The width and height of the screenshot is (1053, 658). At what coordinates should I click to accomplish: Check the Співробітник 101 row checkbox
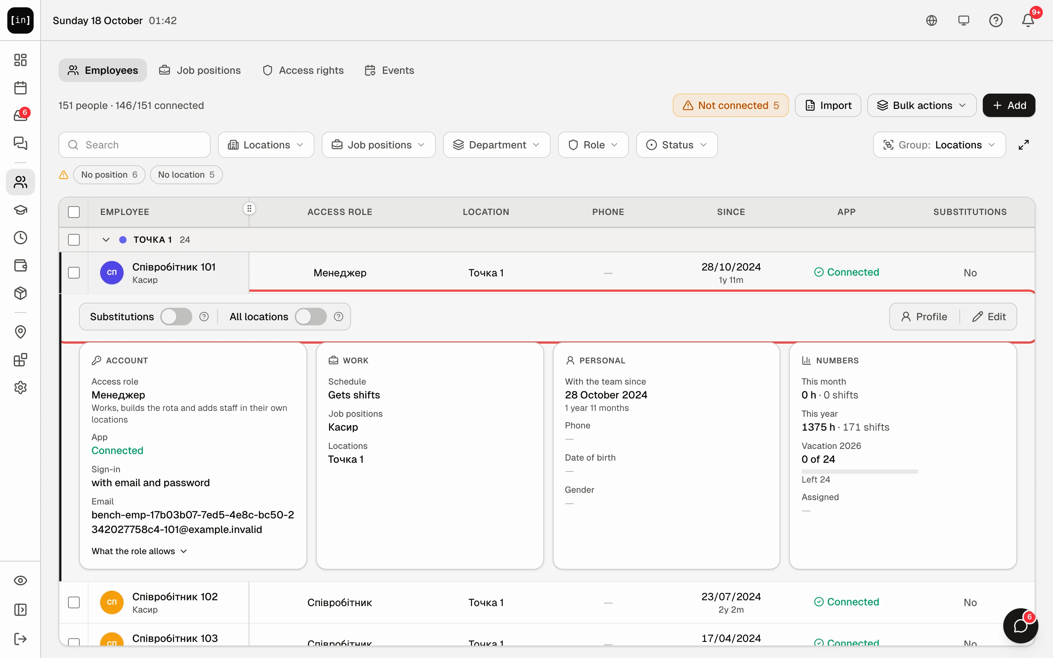(x=74, y=273)
